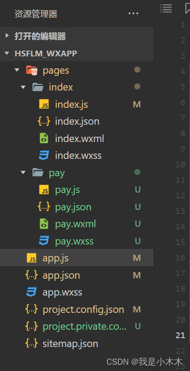Click the pay folder icon
The height and width of the screenshot is (371, 190).
click(38, 173)
